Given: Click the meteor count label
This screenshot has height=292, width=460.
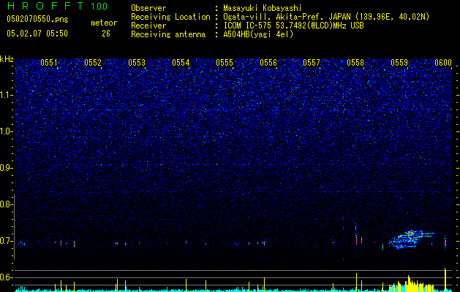Looking at the screenshot, I should coord(104,23).
